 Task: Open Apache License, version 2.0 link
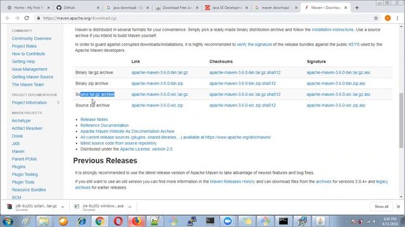click(146, 149)
